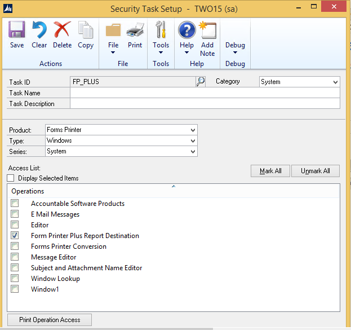Screen dimensions: 351x330
Task: Check Window Lookup checkbox
Action: point(15,279)
